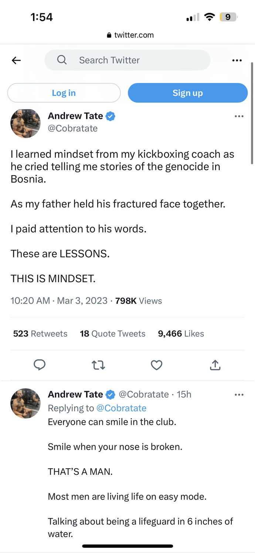The width and height of the screenshot is (255, 553).
Task: Like the tweet with heart icon
Action: coord(157,366)
